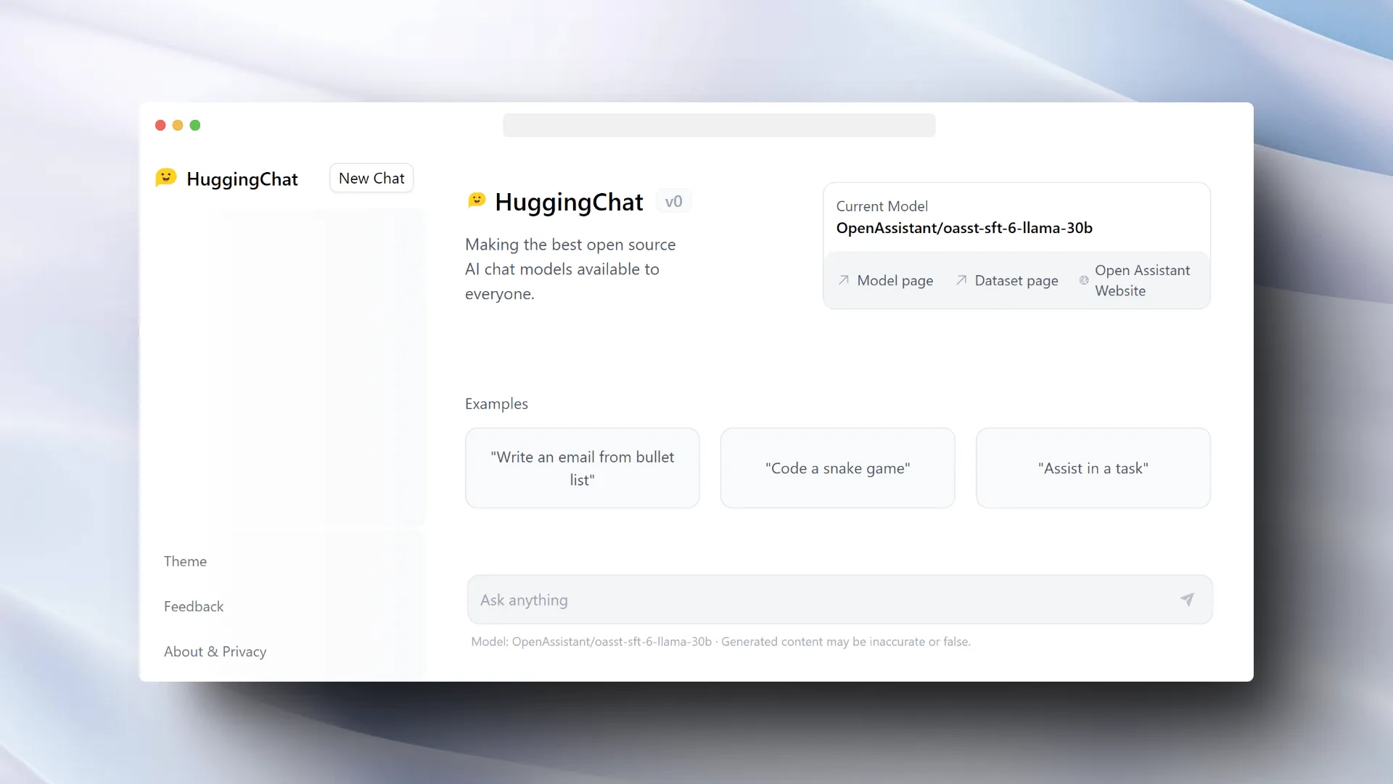The width and height of the screenshot is (1393, 784).
Task: Click the Dataset page arrow icon
Action: coord(961,280)
